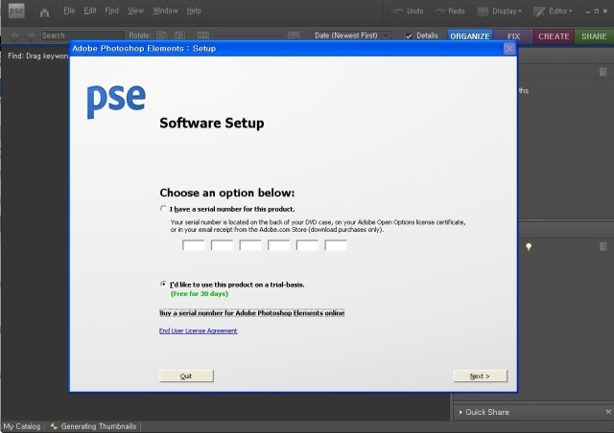Open the End User License Agreement link

click(199, 330)
